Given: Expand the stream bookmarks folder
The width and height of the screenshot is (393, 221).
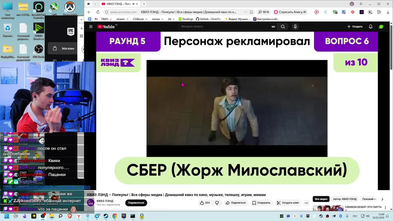Looking at the screenshot, I should click(122, 19).
